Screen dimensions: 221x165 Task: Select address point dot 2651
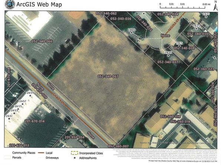click(9, 119)
